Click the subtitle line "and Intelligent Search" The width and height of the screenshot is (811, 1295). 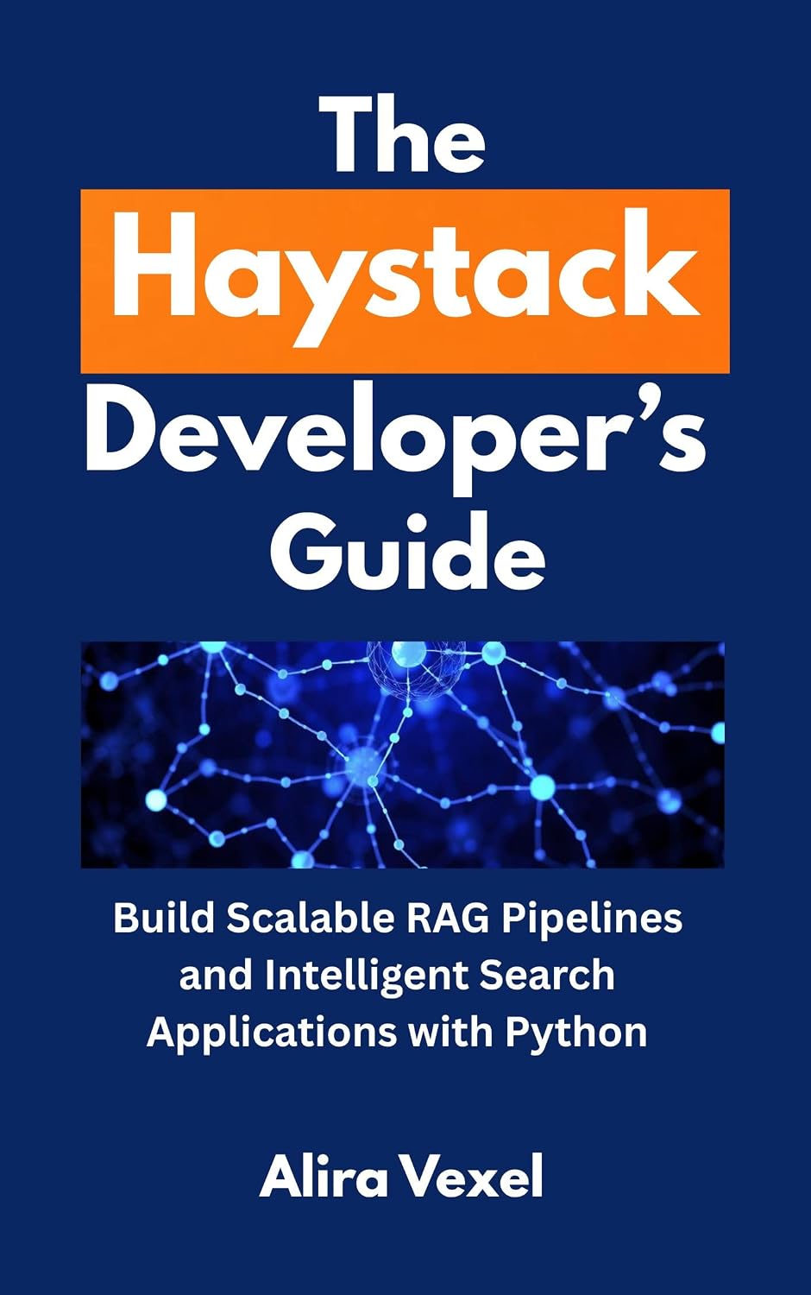coord(397,976)
